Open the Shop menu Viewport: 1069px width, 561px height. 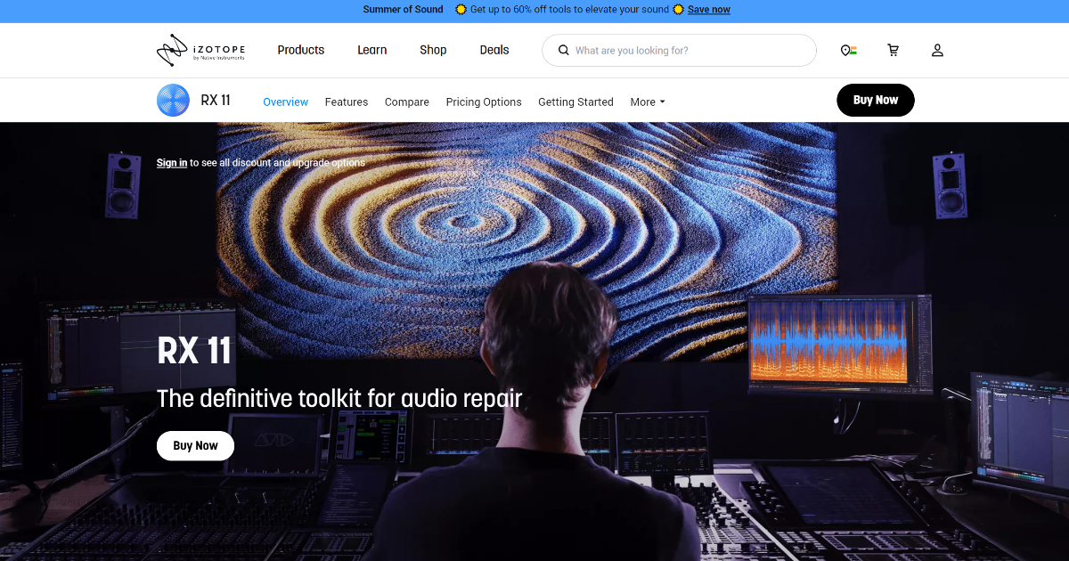click(x=433, y=50)
